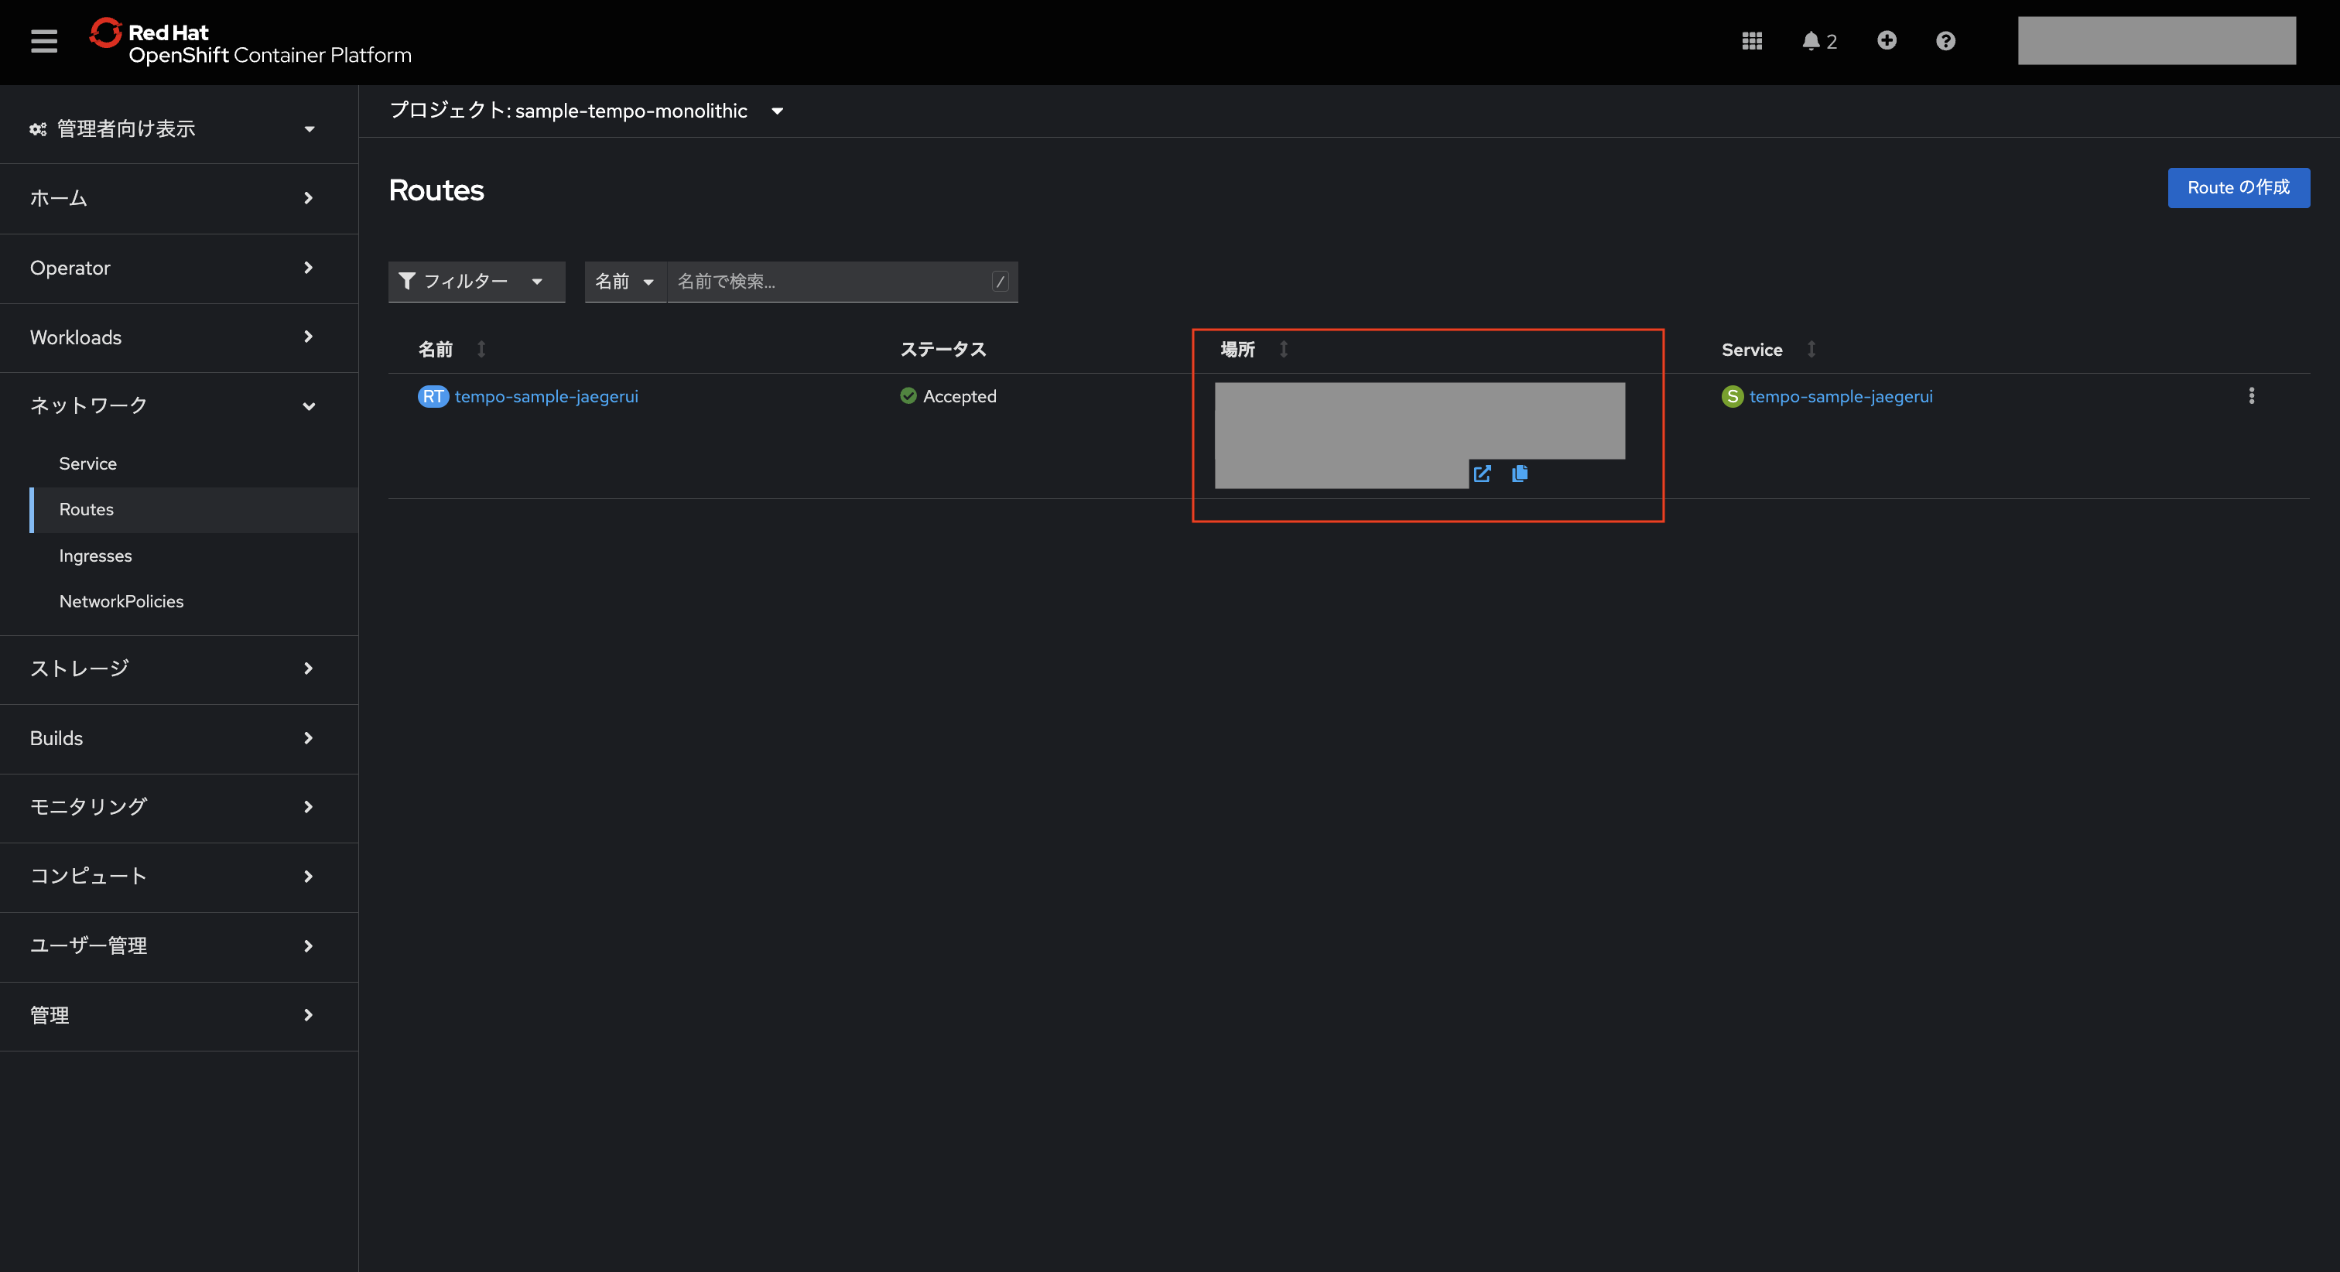Open the application launcher grid icon
The image size is (2340, 1272).
pyautogui.click(x=1751, y=41)
